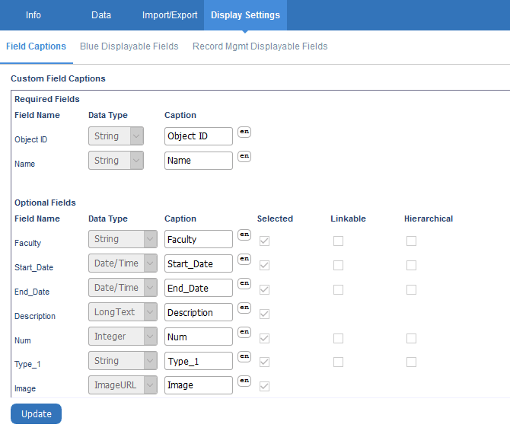
Task: Enable the Linkable checkbox for Start_Date
Action: click(338, 266)
